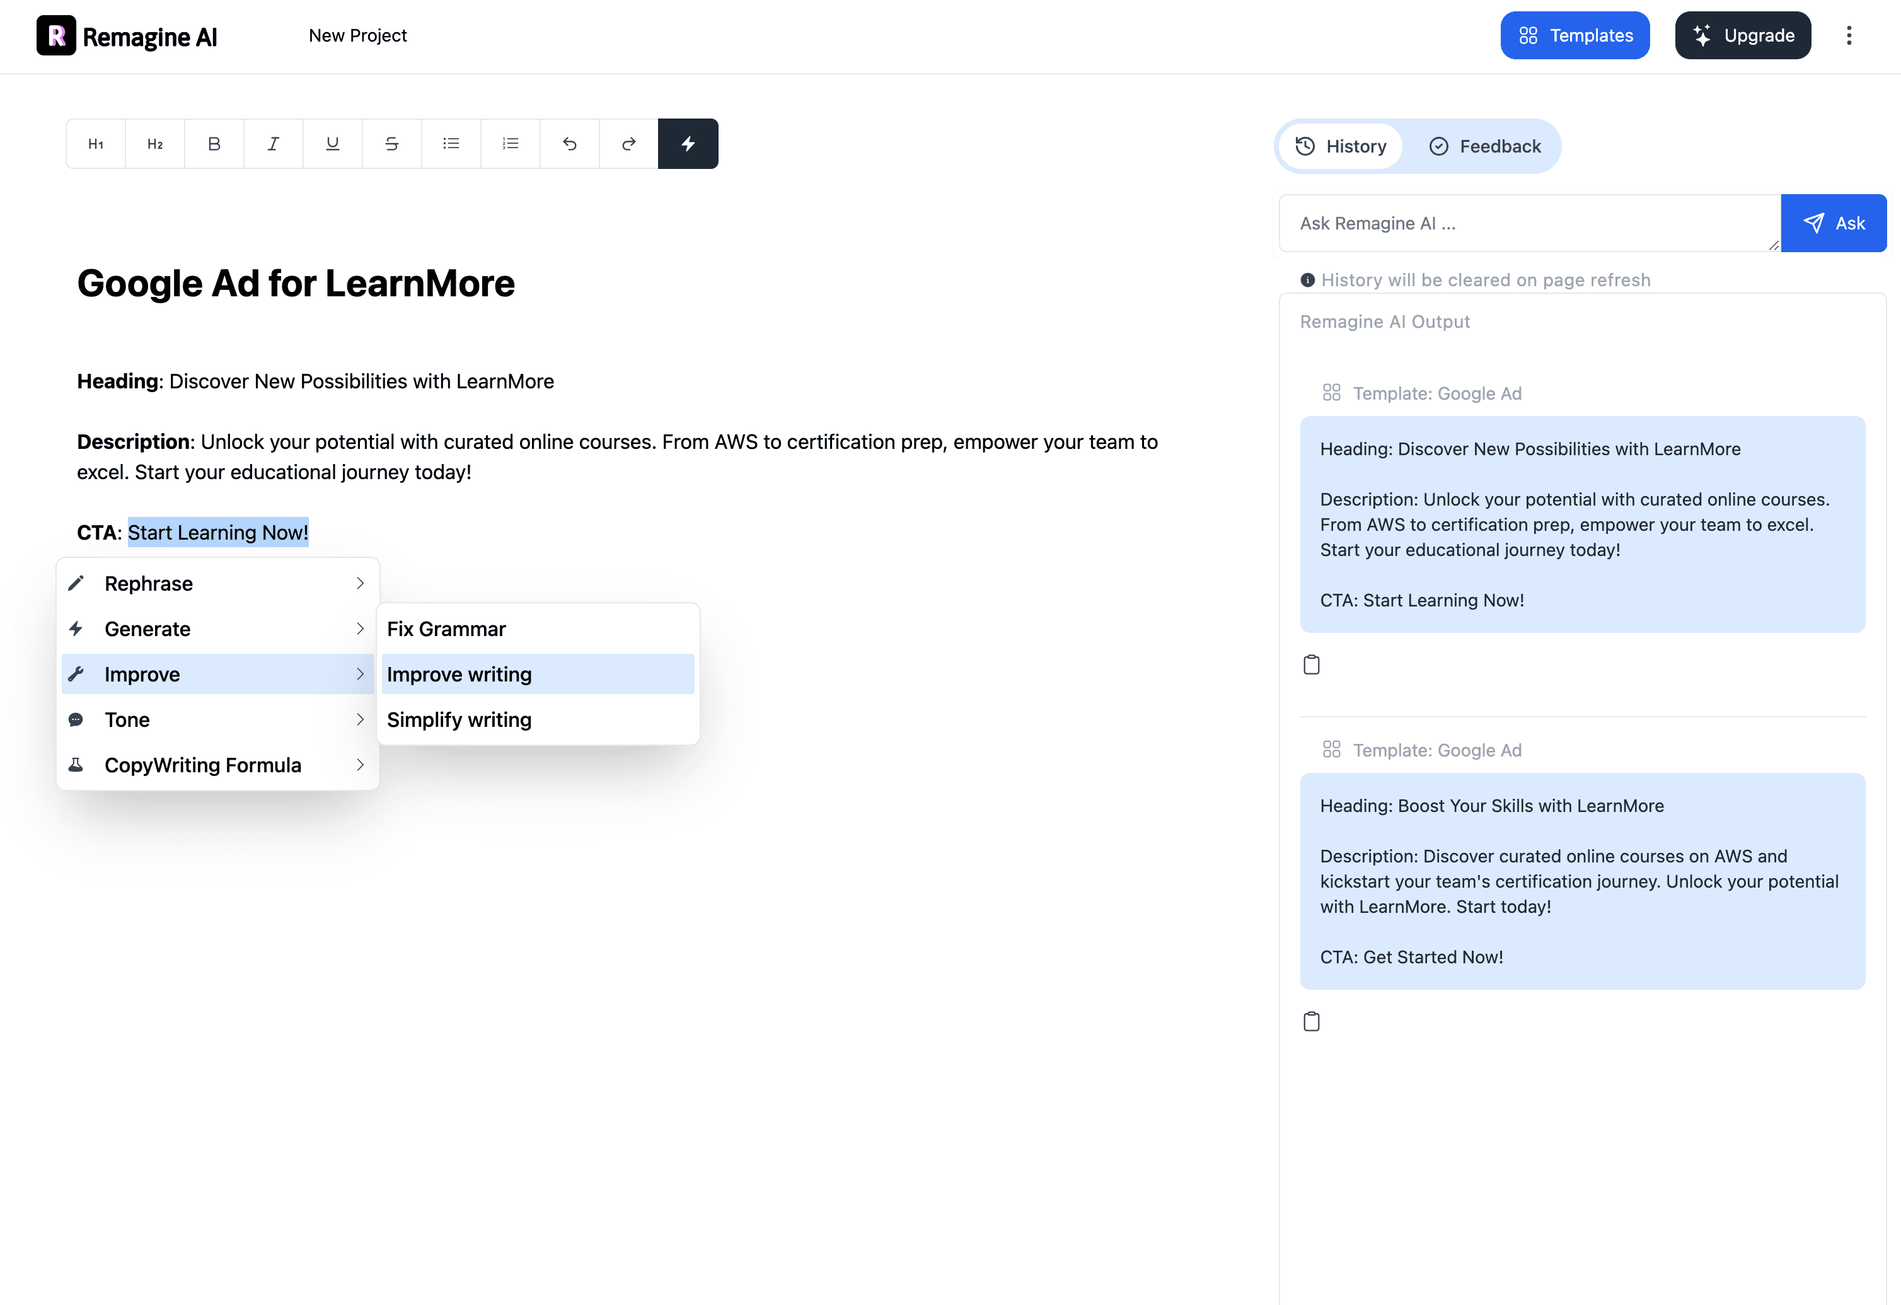The height and width of the screenshot is (1305, 1901).
Task: Insert a numbered list
Action: (511, 144)
